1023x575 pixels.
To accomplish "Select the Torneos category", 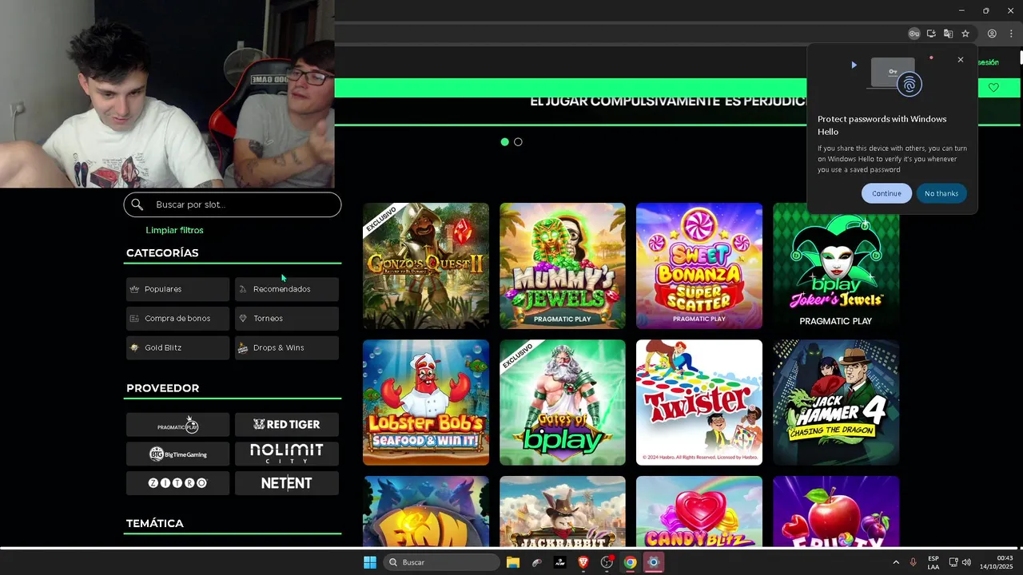I will [287, 319].
